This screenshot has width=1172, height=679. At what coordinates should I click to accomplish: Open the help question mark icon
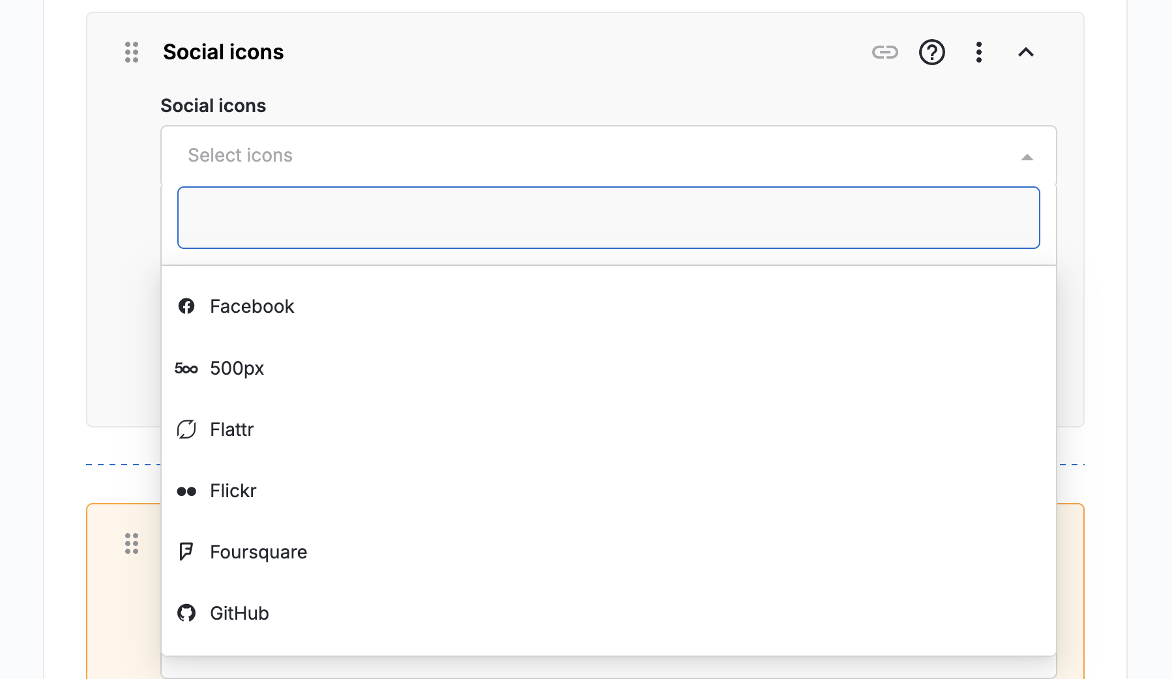pos(932,52)
